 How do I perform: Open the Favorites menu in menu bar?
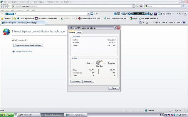(20, 10)
